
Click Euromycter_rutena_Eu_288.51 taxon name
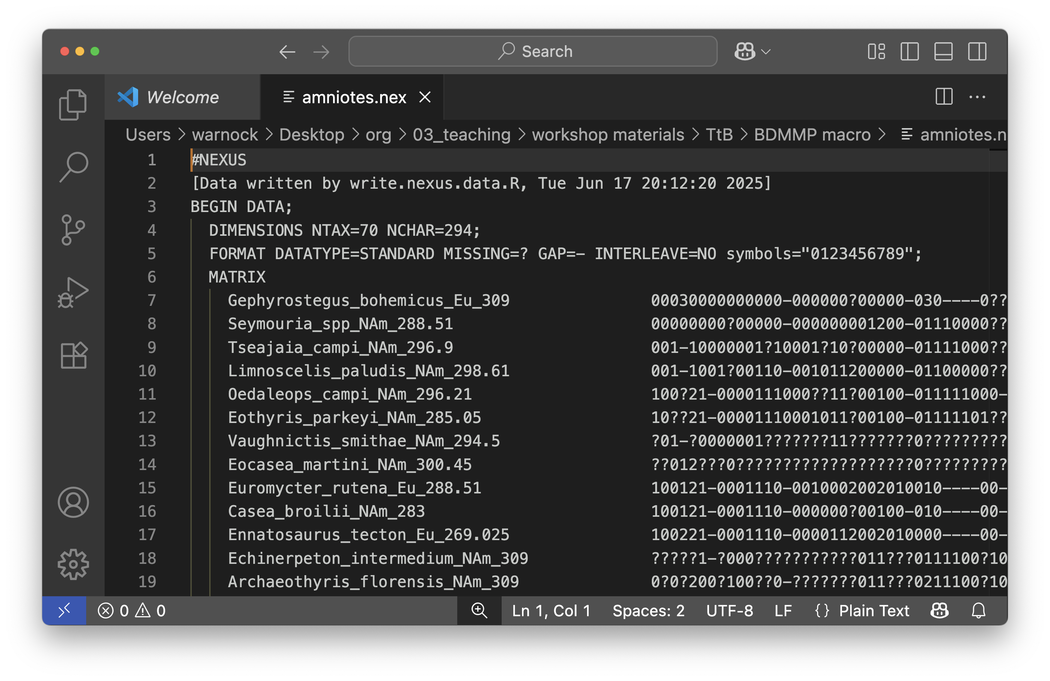coord(354,488)
